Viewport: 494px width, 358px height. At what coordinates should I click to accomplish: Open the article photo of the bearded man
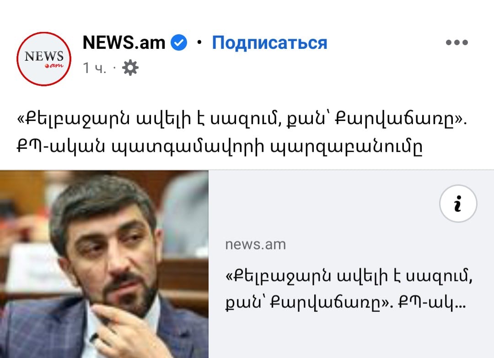(104, 264)
